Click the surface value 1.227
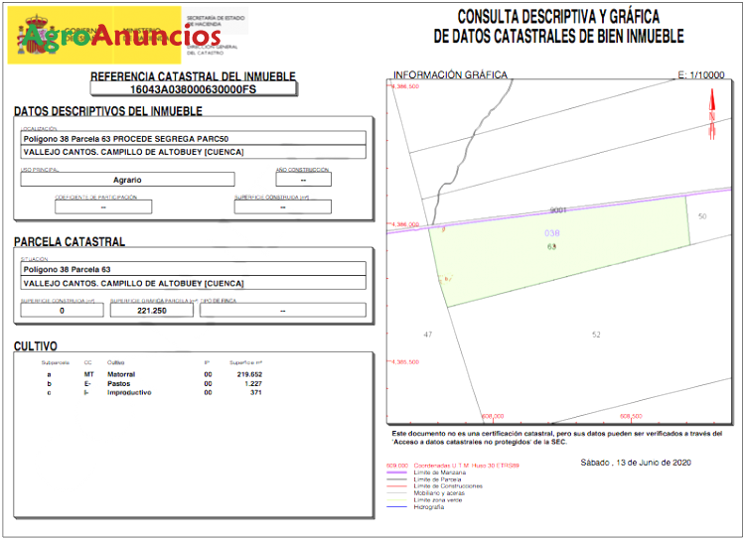Screen dimensions: 745x539 point(253,383)
